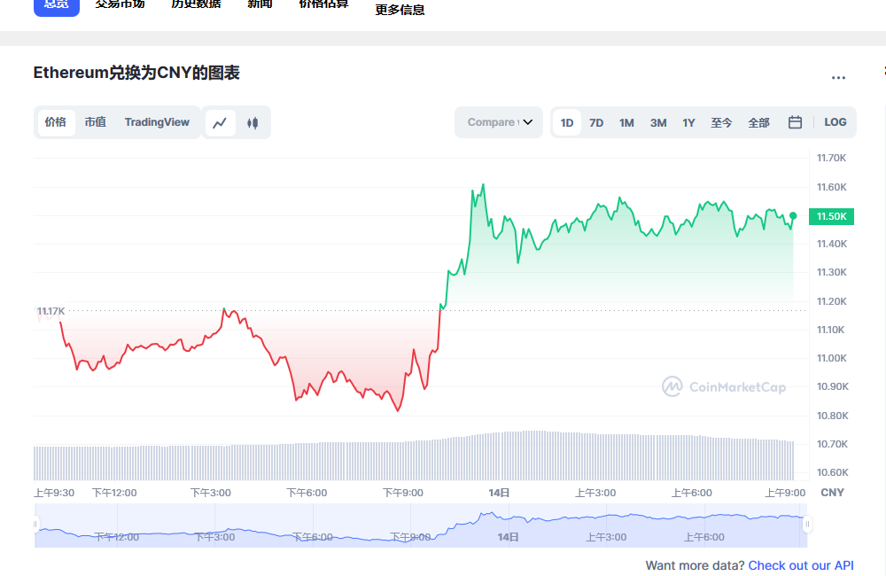Open the Compare dropdown
Screen dimensions: 886x576
(498, 122)
